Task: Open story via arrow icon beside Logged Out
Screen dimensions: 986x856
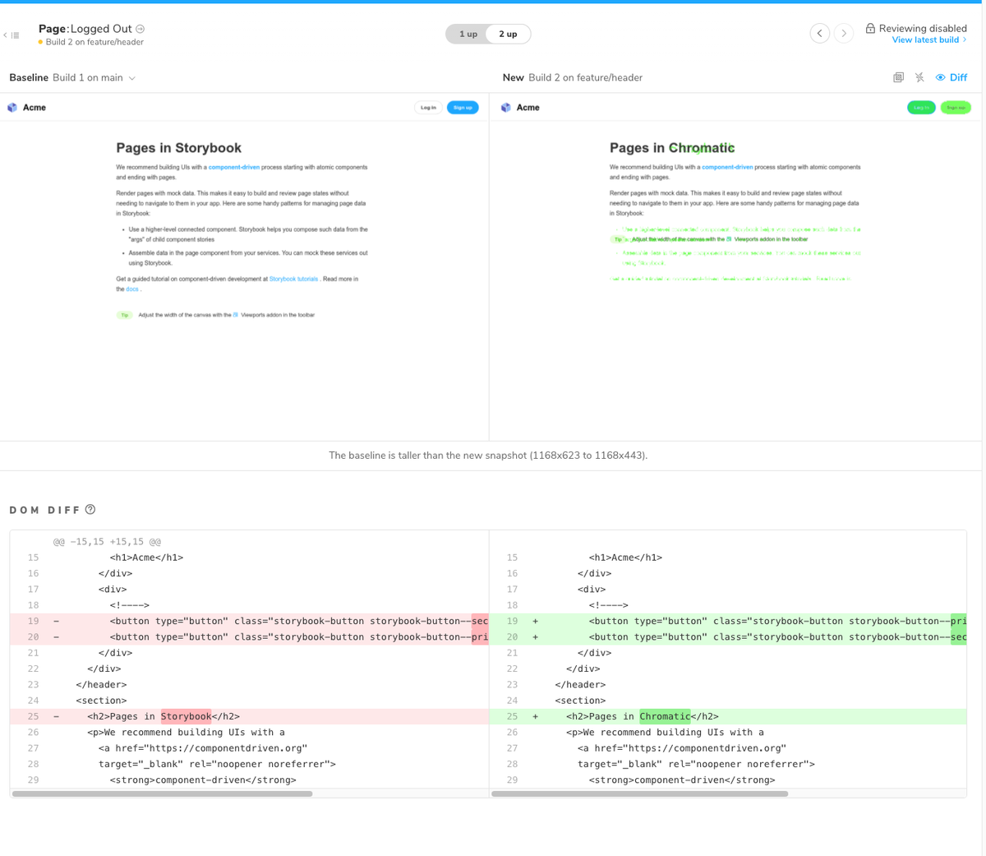Action: [x=141, y=29]
